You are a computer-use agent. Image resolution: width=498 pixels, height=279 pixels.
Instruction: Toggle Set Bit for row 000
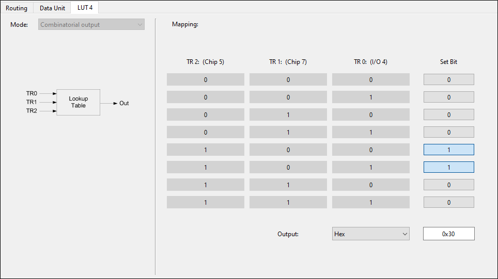coord(449,79)
